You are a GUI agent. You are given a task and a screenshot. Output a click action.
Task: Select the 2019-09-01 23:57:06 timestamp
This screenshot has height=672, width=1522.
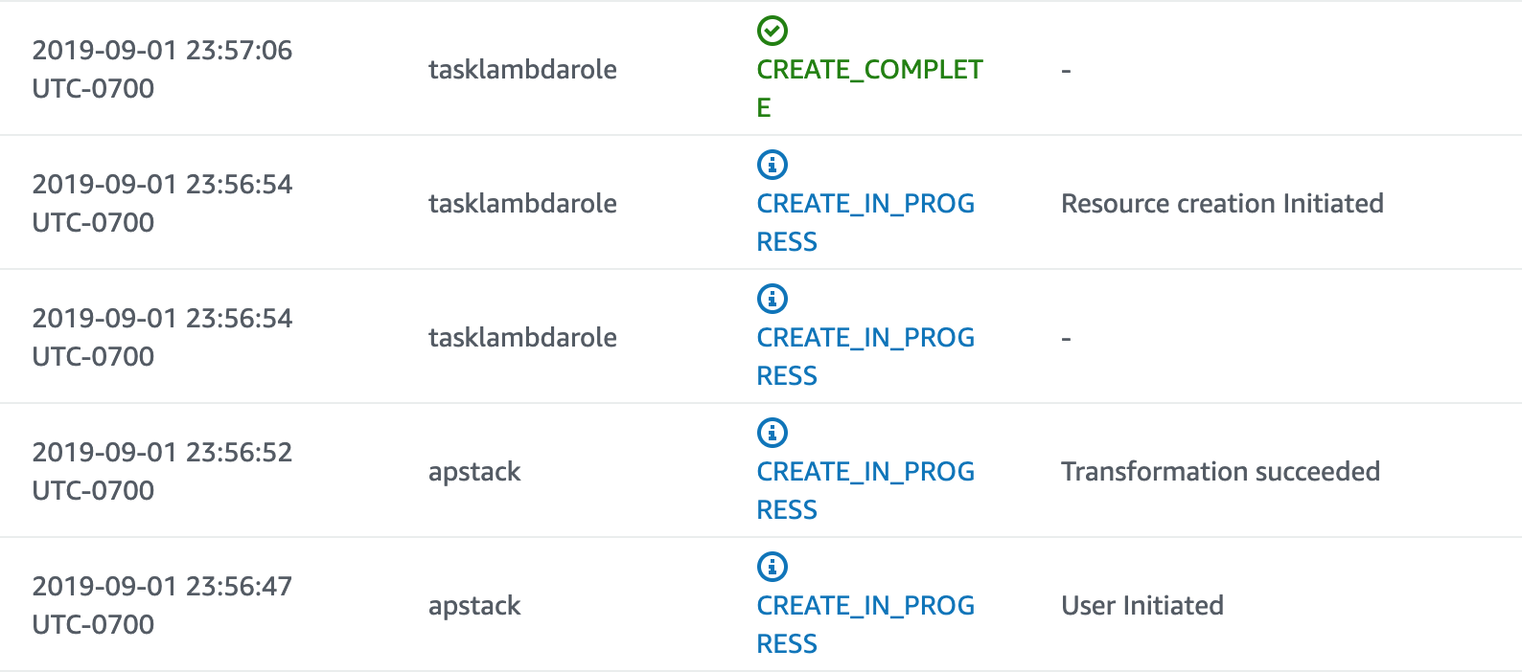coord(162,69)
